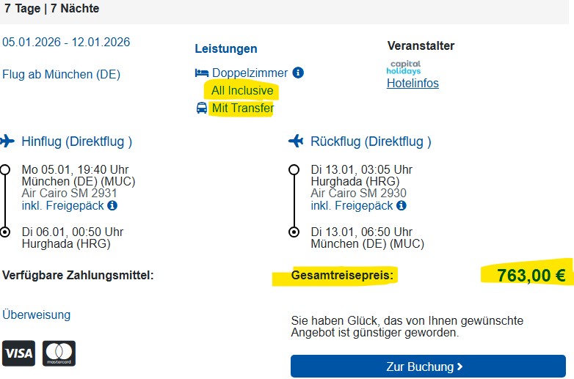Click the travel dates 05.01.2026 - 12.01.2026
This screenshot has width=574, height=379.
(66, 42)
